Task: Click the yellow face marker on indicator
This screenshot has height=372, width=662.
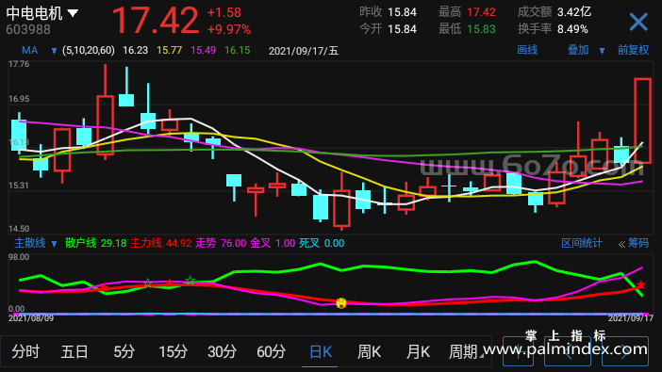Action: (341, 302)
